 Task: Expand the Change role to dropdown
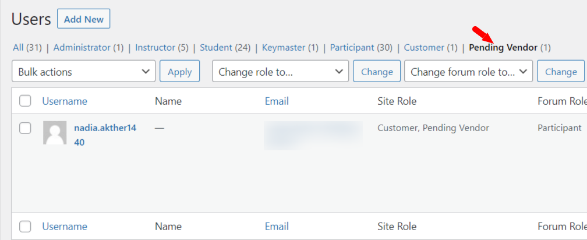click(x=280, y=72)
